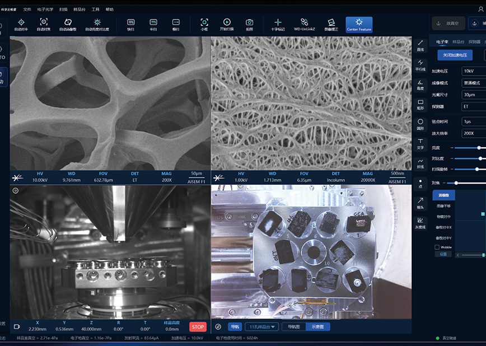This screenshot has height=346, width=486.
Task: Open the 光阑尺寸 30μm dropdown
Action: click(x=474, y=95)
